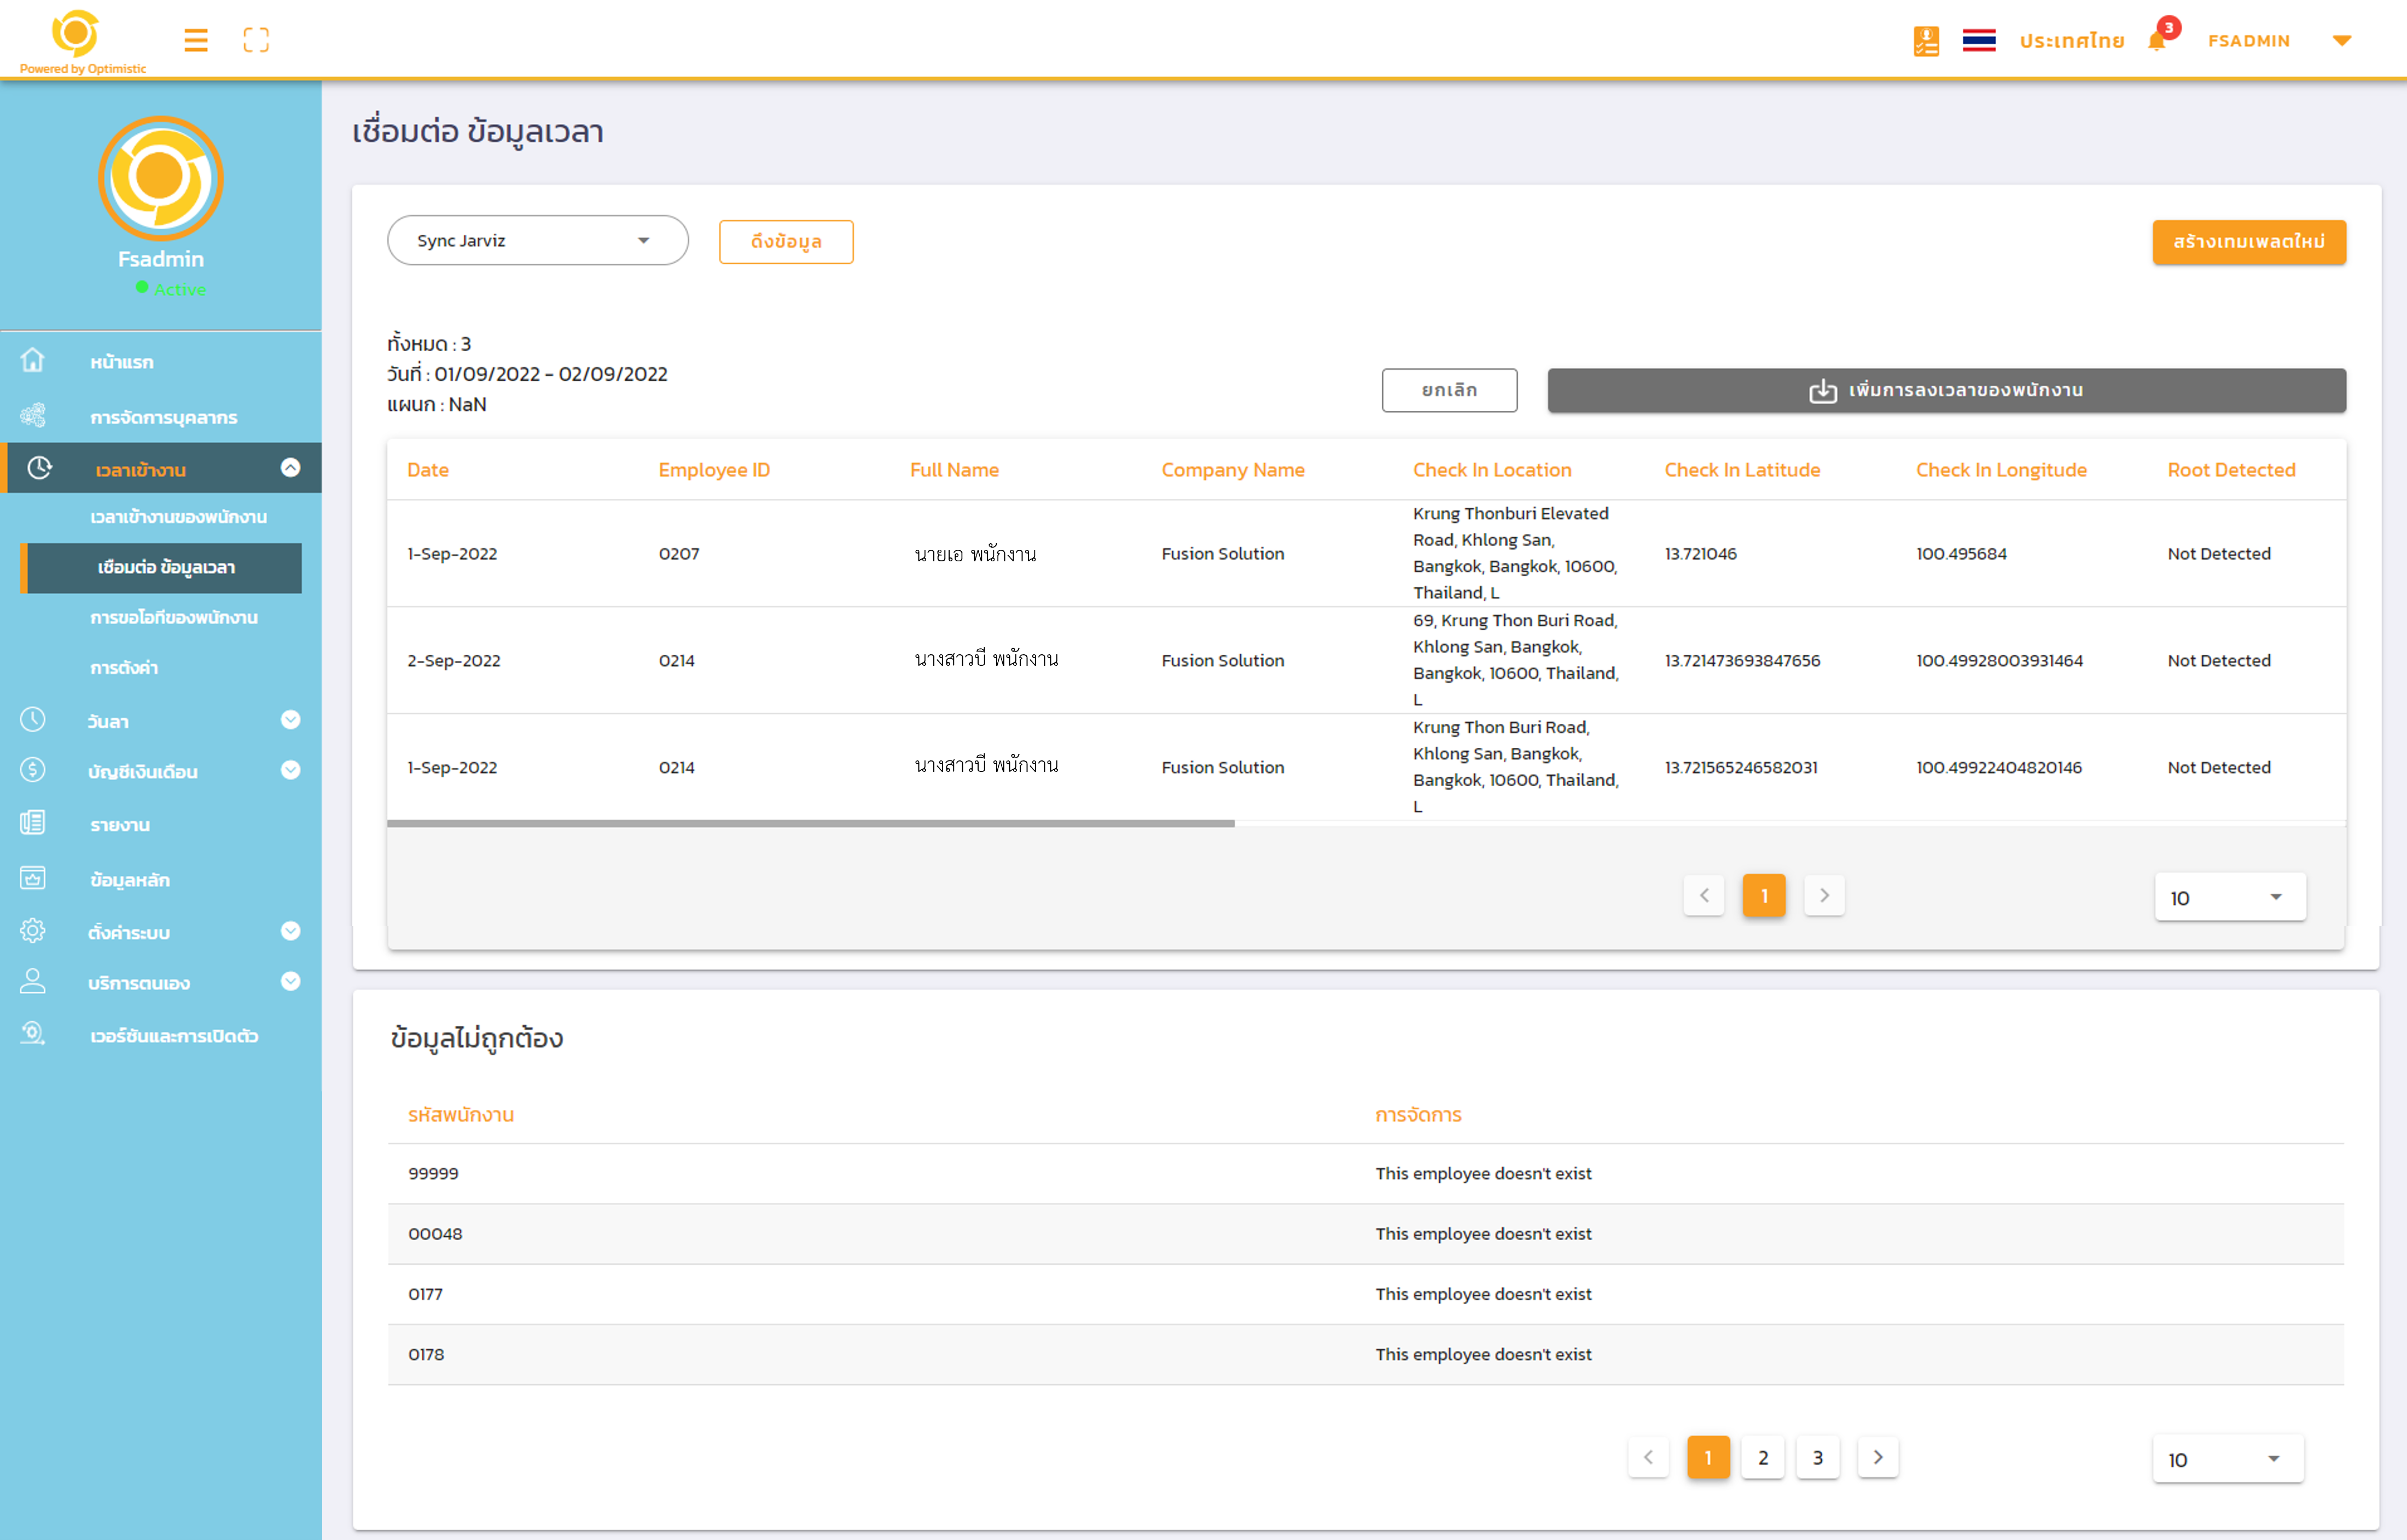Select การตั้งค่า submenu item
This screenshot has height=1540, width=2407.
tap(124, 668)
